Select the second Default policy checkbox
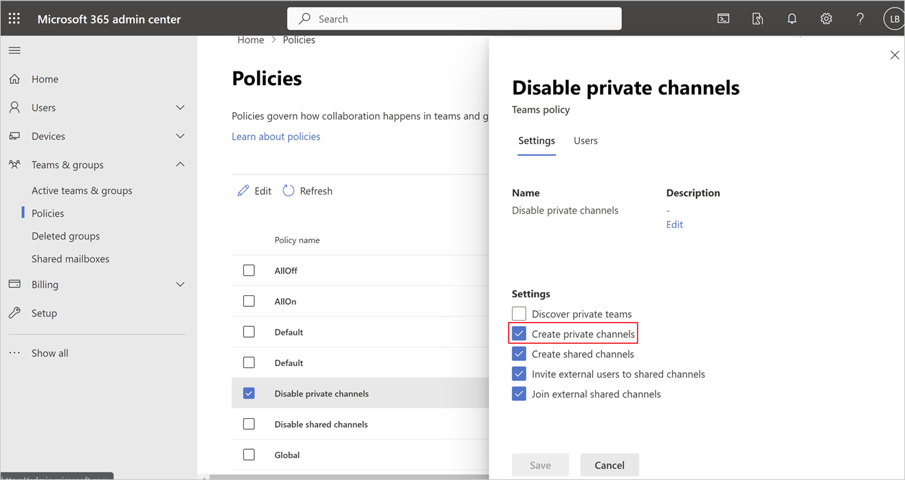 [x=249, y=362]
